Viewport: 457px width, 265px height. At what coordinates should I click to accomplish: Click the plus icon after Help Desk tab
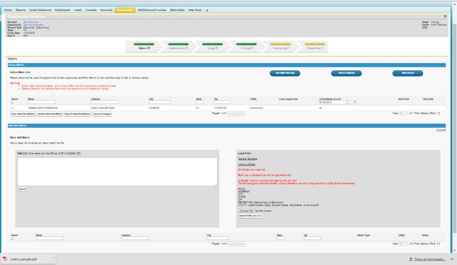click(x=207, y=10)
